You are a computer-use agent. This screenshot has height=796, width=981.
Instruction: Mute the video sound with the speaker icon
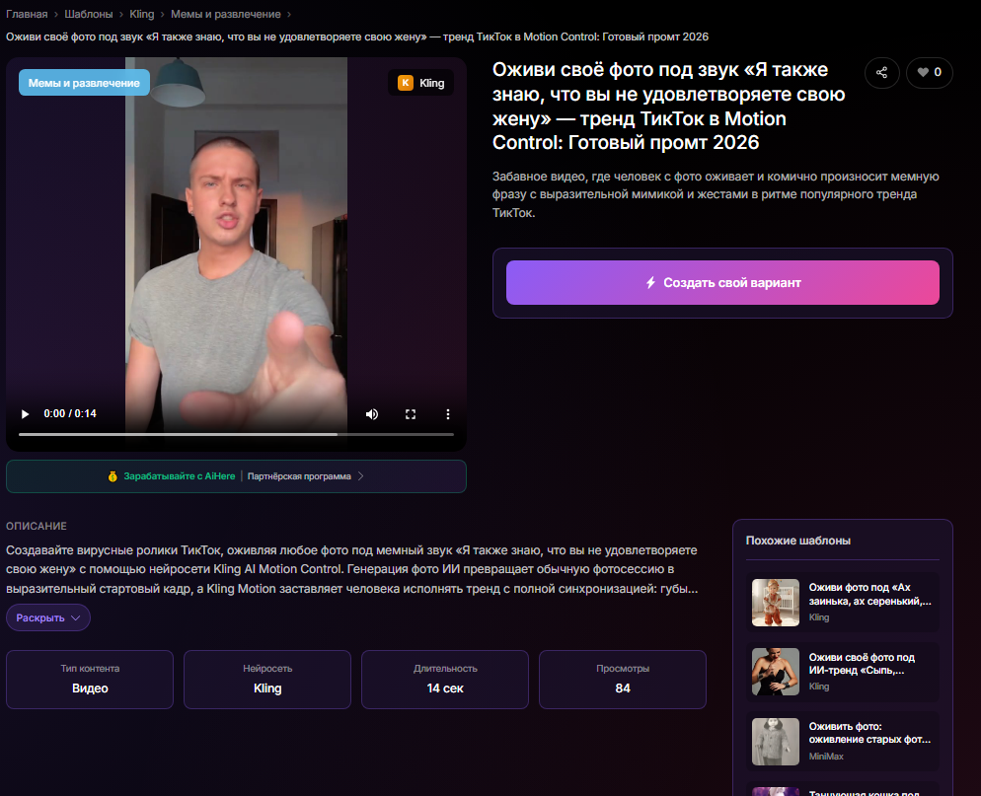[x=372, y=414]
